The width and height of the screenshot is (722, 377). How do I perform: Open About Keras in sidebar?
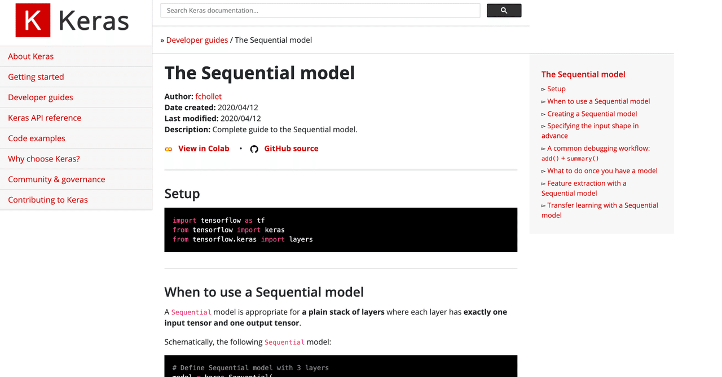click(x=31, y=56)
